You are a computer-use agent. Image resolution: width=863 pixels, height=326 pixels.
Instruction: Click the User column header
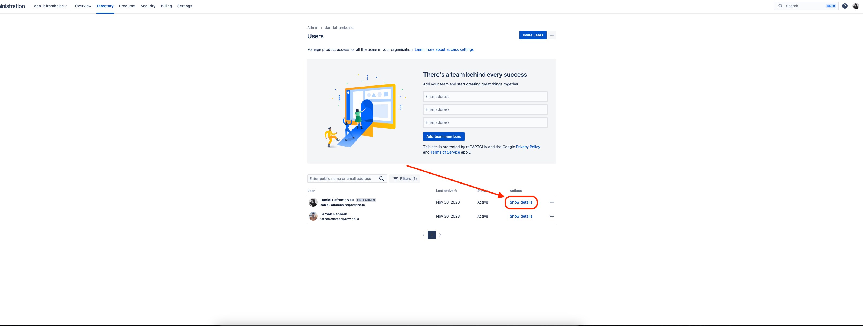[x=311, y=191]
